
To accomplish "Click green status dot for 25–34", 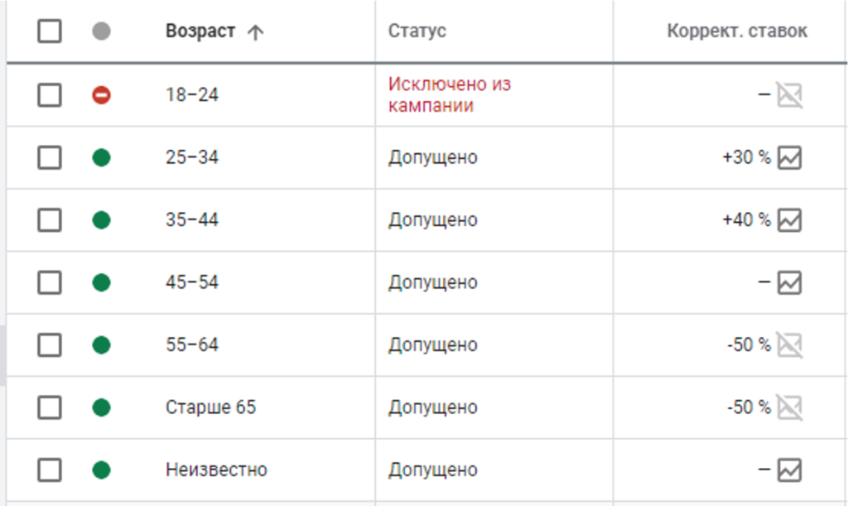I will (x=101, y=157).
